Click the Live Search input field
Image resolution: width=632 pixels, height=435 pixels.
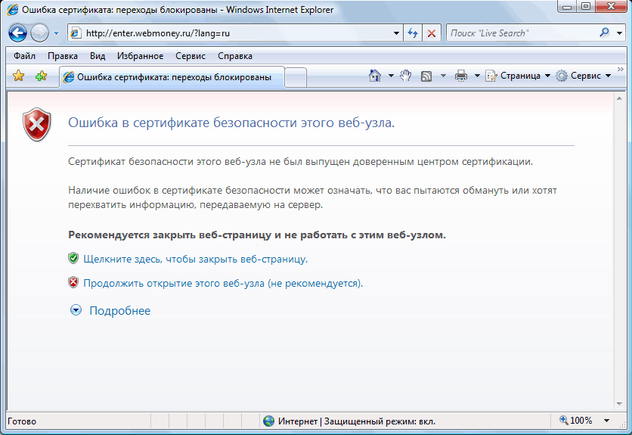click(x=520, y=33)
